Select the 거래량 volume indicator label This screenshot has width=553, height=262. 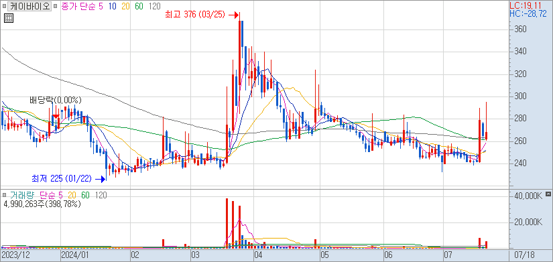coord(22,195)
